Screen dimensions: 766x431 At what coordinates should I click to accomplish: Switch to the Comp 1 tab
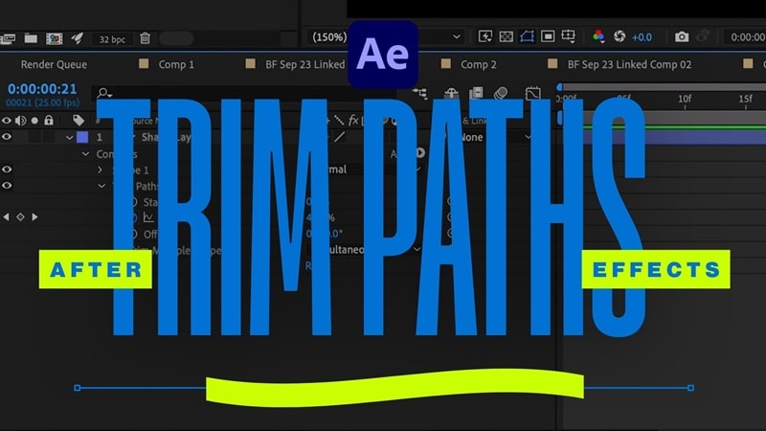pyautogui.click(x=176, y=64)
